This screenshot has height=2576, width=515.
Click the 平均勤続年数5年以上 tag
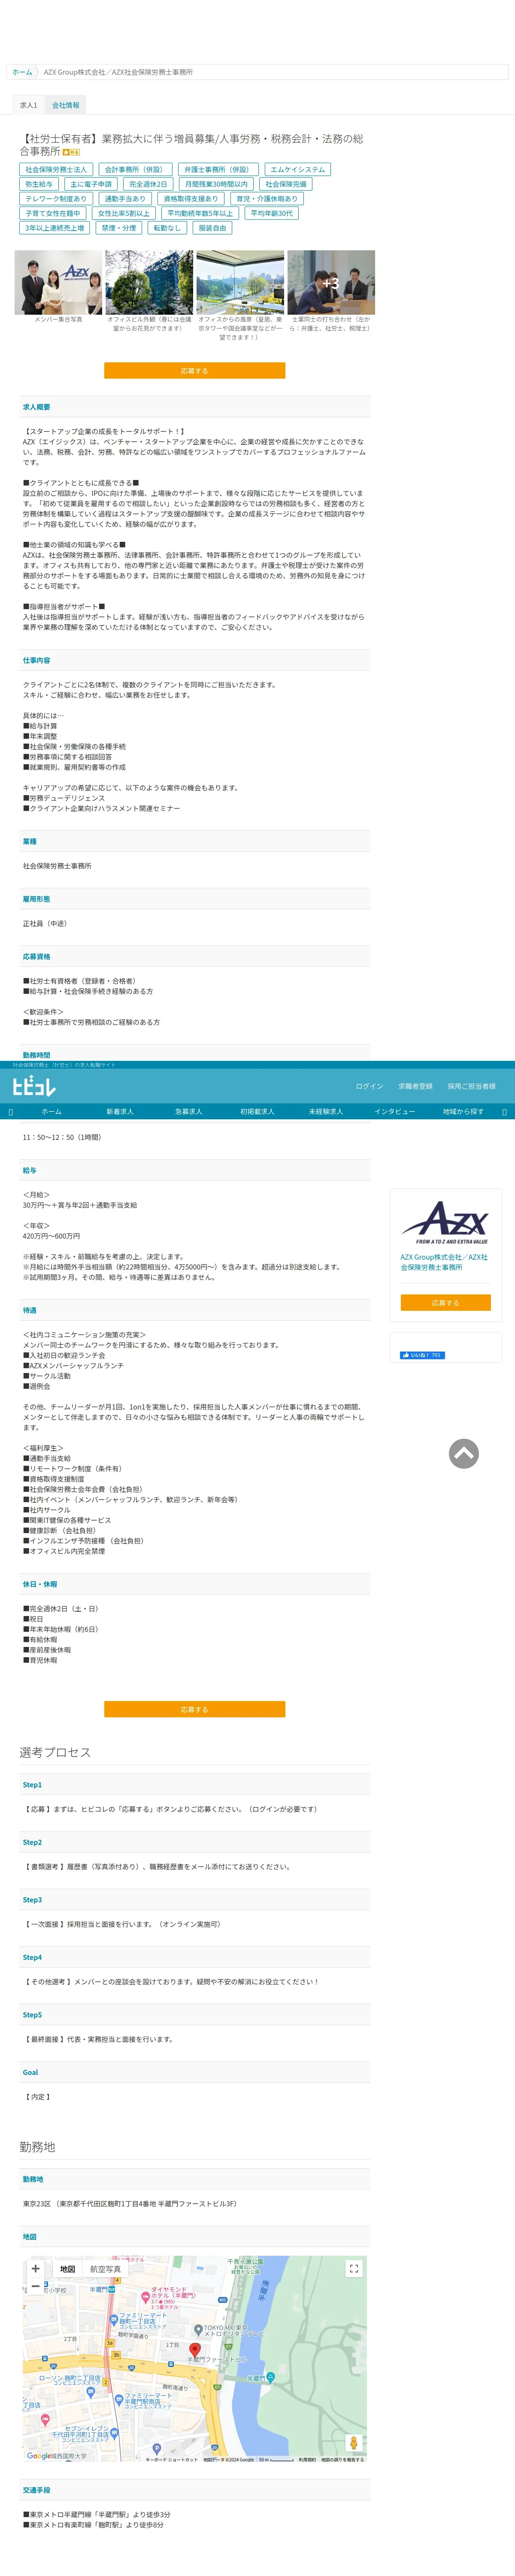pos(200,213)
